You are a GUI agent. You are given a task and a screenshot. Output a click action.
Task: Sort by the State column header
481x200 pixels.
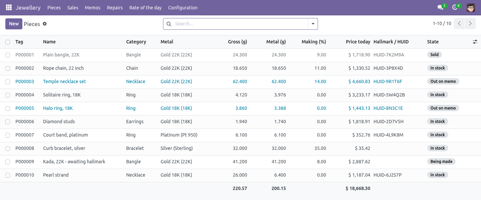433,42
